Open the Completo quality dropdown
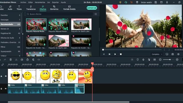 157,54
